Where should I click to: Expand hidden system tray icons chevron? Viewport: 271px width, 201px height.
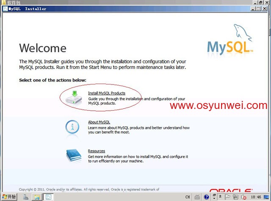coord(220,196)
